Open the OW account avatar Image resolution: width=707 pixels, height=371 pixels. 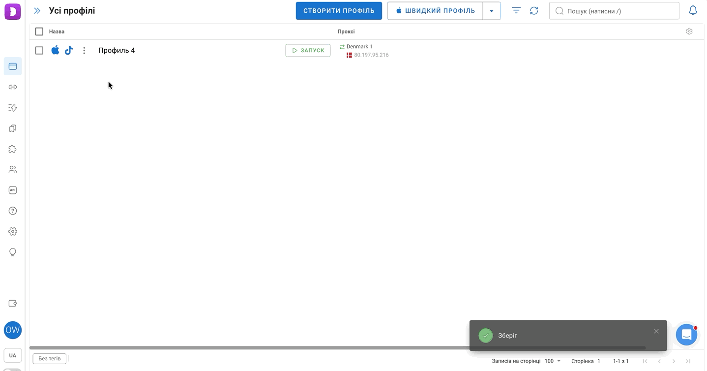coord(13,330)
